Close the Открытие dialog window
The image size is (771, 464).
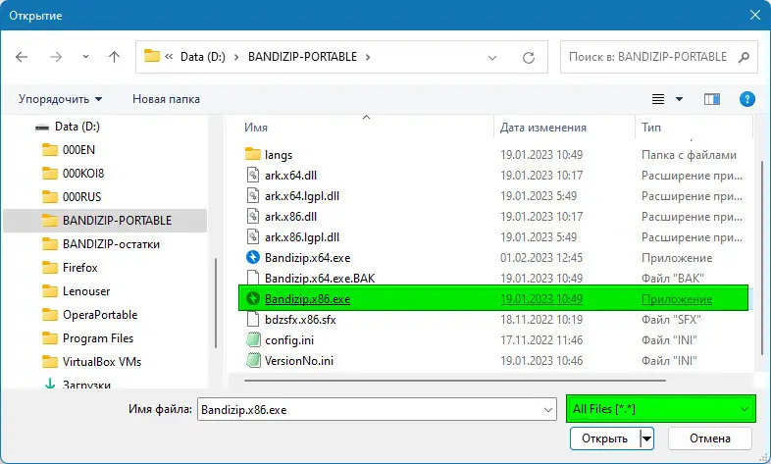coord(755,16)
